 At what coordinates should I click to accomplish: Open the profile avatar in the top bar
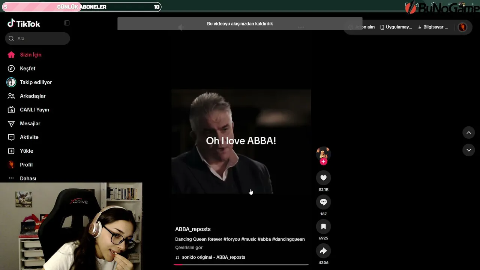462,27
